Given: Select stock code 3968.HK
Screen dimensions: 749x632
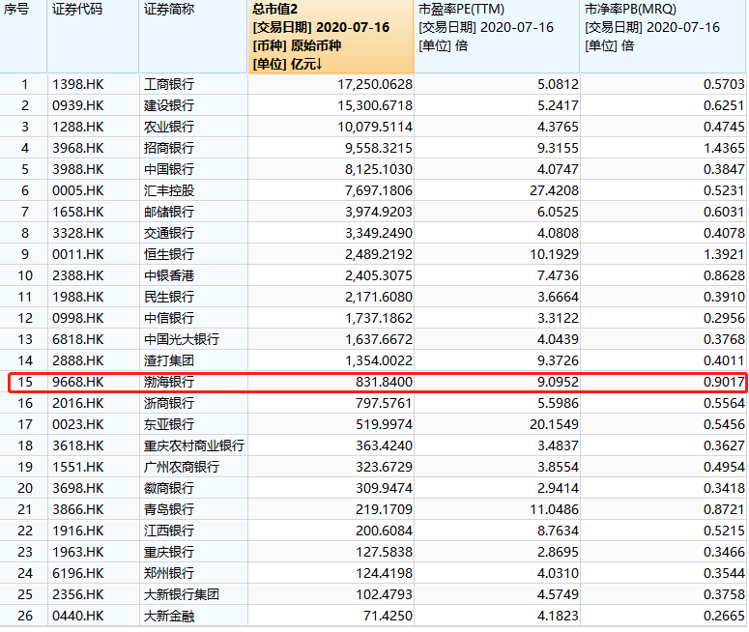Looking at the screenshot, I should [78, 148].
